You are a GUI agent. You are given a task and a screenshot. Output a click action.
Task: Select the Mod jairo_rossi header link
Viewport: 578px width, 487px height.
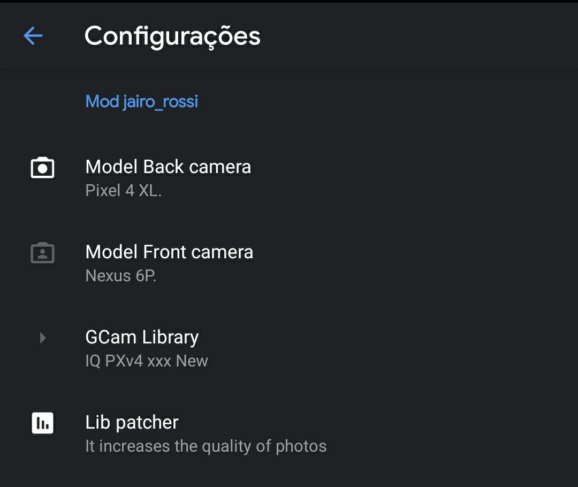pos(142,101)
